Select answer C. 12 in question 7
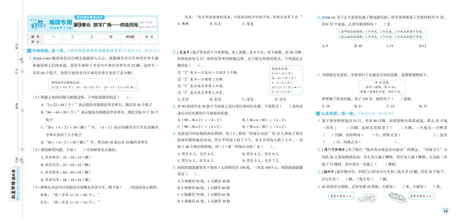464x221 pixels. pyautogui.click(x=391, y=106)
